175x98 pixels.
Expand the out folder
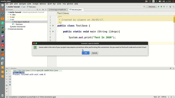(x=8, y=17)
